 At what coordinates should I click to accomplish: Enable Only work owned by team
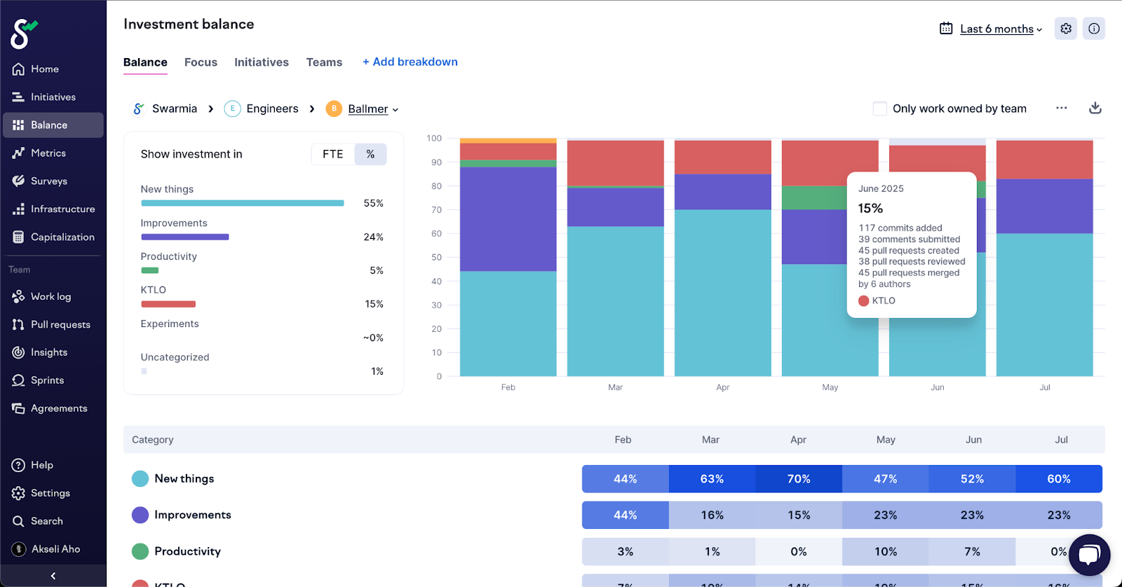tap(879, 109)
